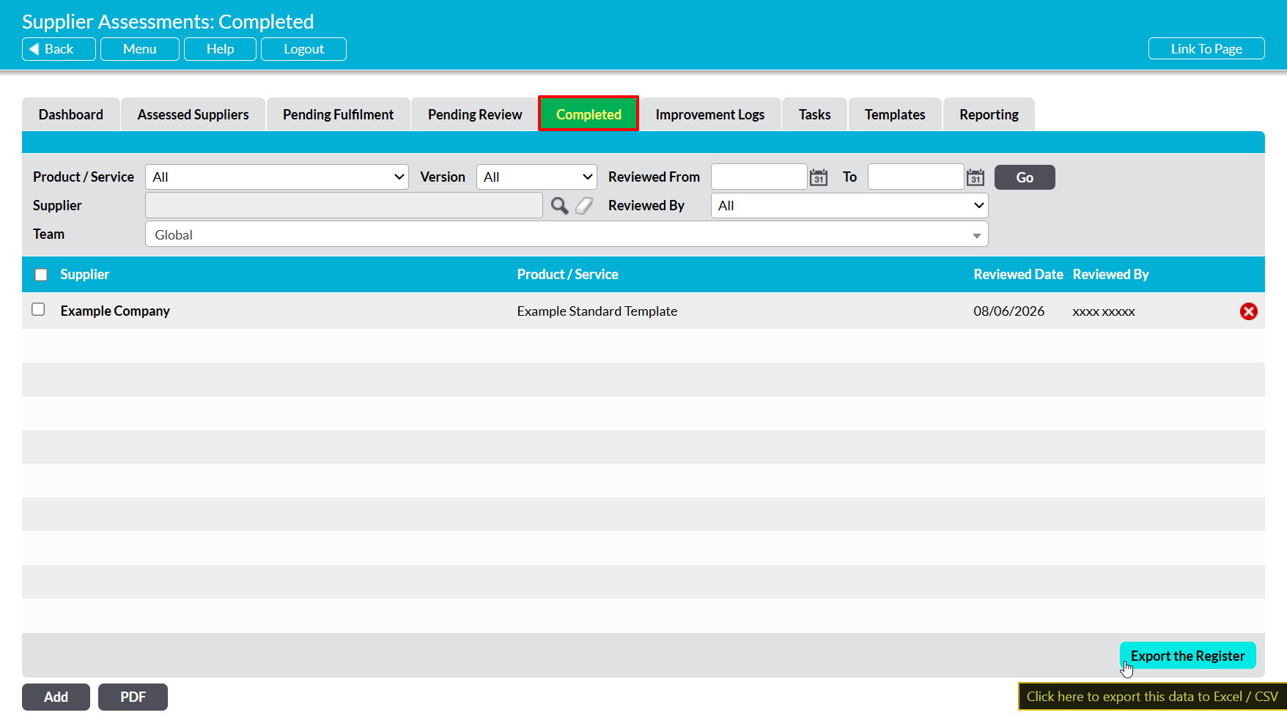Switch to the Reporting tab
The height and width of the screenshot is (726, 1287).
click(989, 114)
